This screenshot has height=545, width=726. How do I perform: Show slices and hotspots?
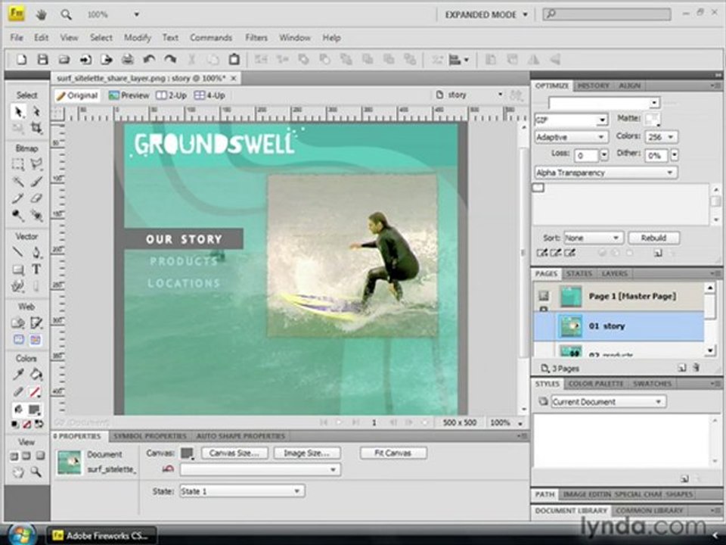(x=36, y=340)
